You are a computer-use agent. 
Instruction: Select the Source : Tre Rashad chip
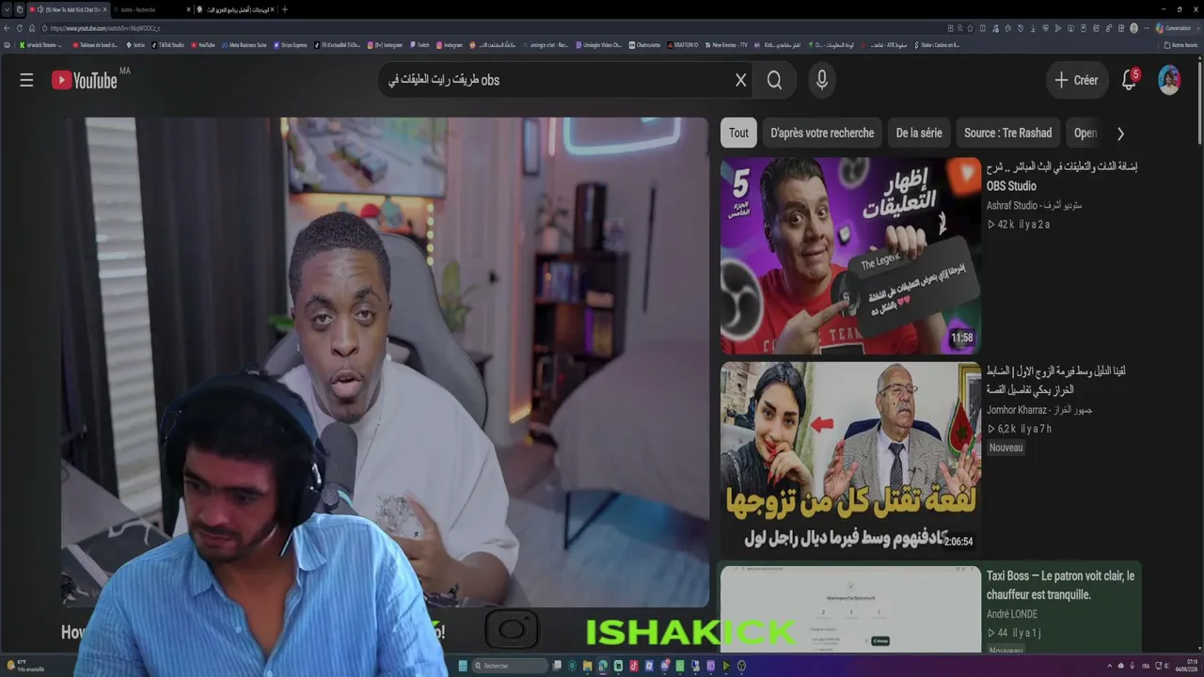tap(1008, 133)
